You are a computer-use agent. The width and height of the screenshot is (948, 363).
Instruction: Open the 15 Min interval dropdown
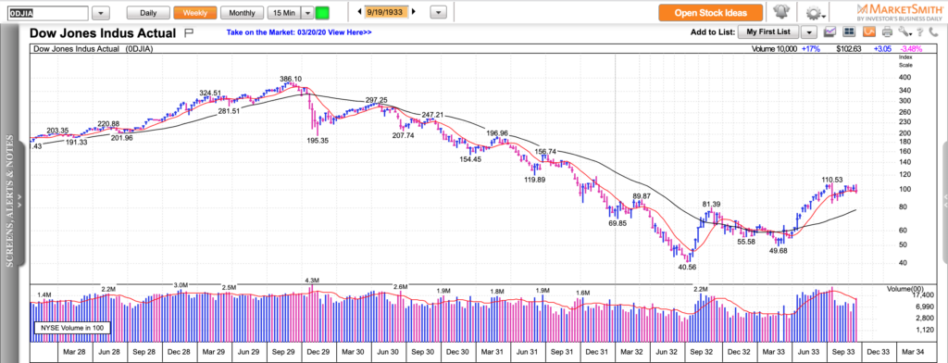coord(307,13)
